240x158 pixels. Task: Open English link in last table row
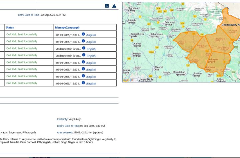(91, 83)
